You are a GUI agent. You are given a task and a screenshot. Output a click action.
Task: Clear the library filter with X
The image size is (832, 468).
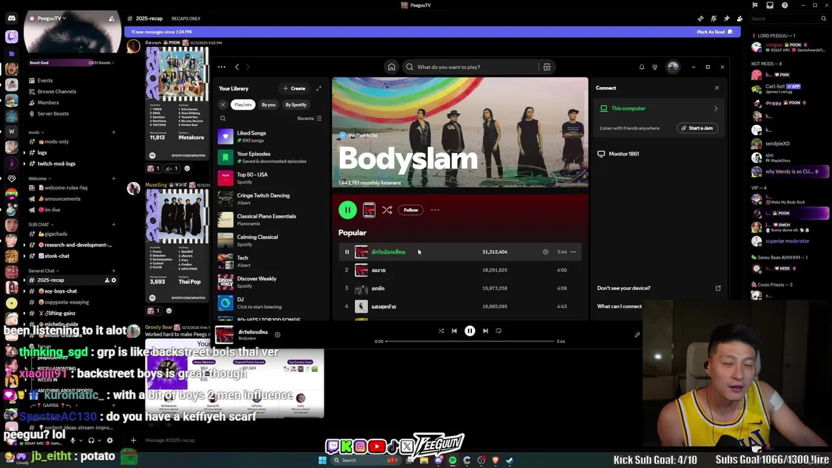click(222, 105)
